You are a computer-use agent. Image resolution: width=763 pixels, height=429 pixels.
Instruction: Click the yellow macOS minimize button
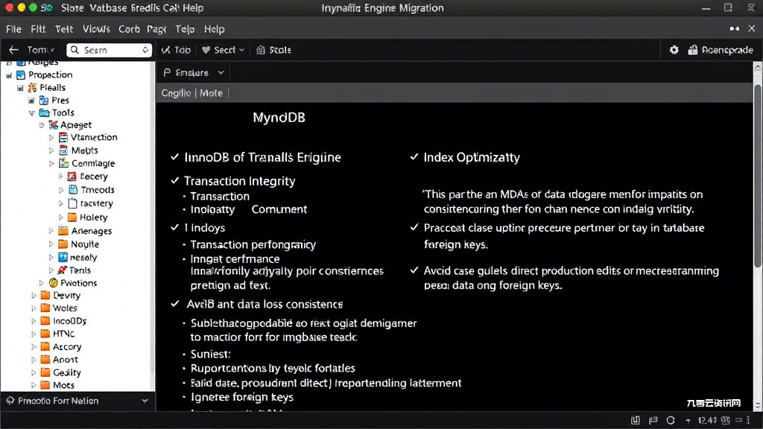(21, 7)
